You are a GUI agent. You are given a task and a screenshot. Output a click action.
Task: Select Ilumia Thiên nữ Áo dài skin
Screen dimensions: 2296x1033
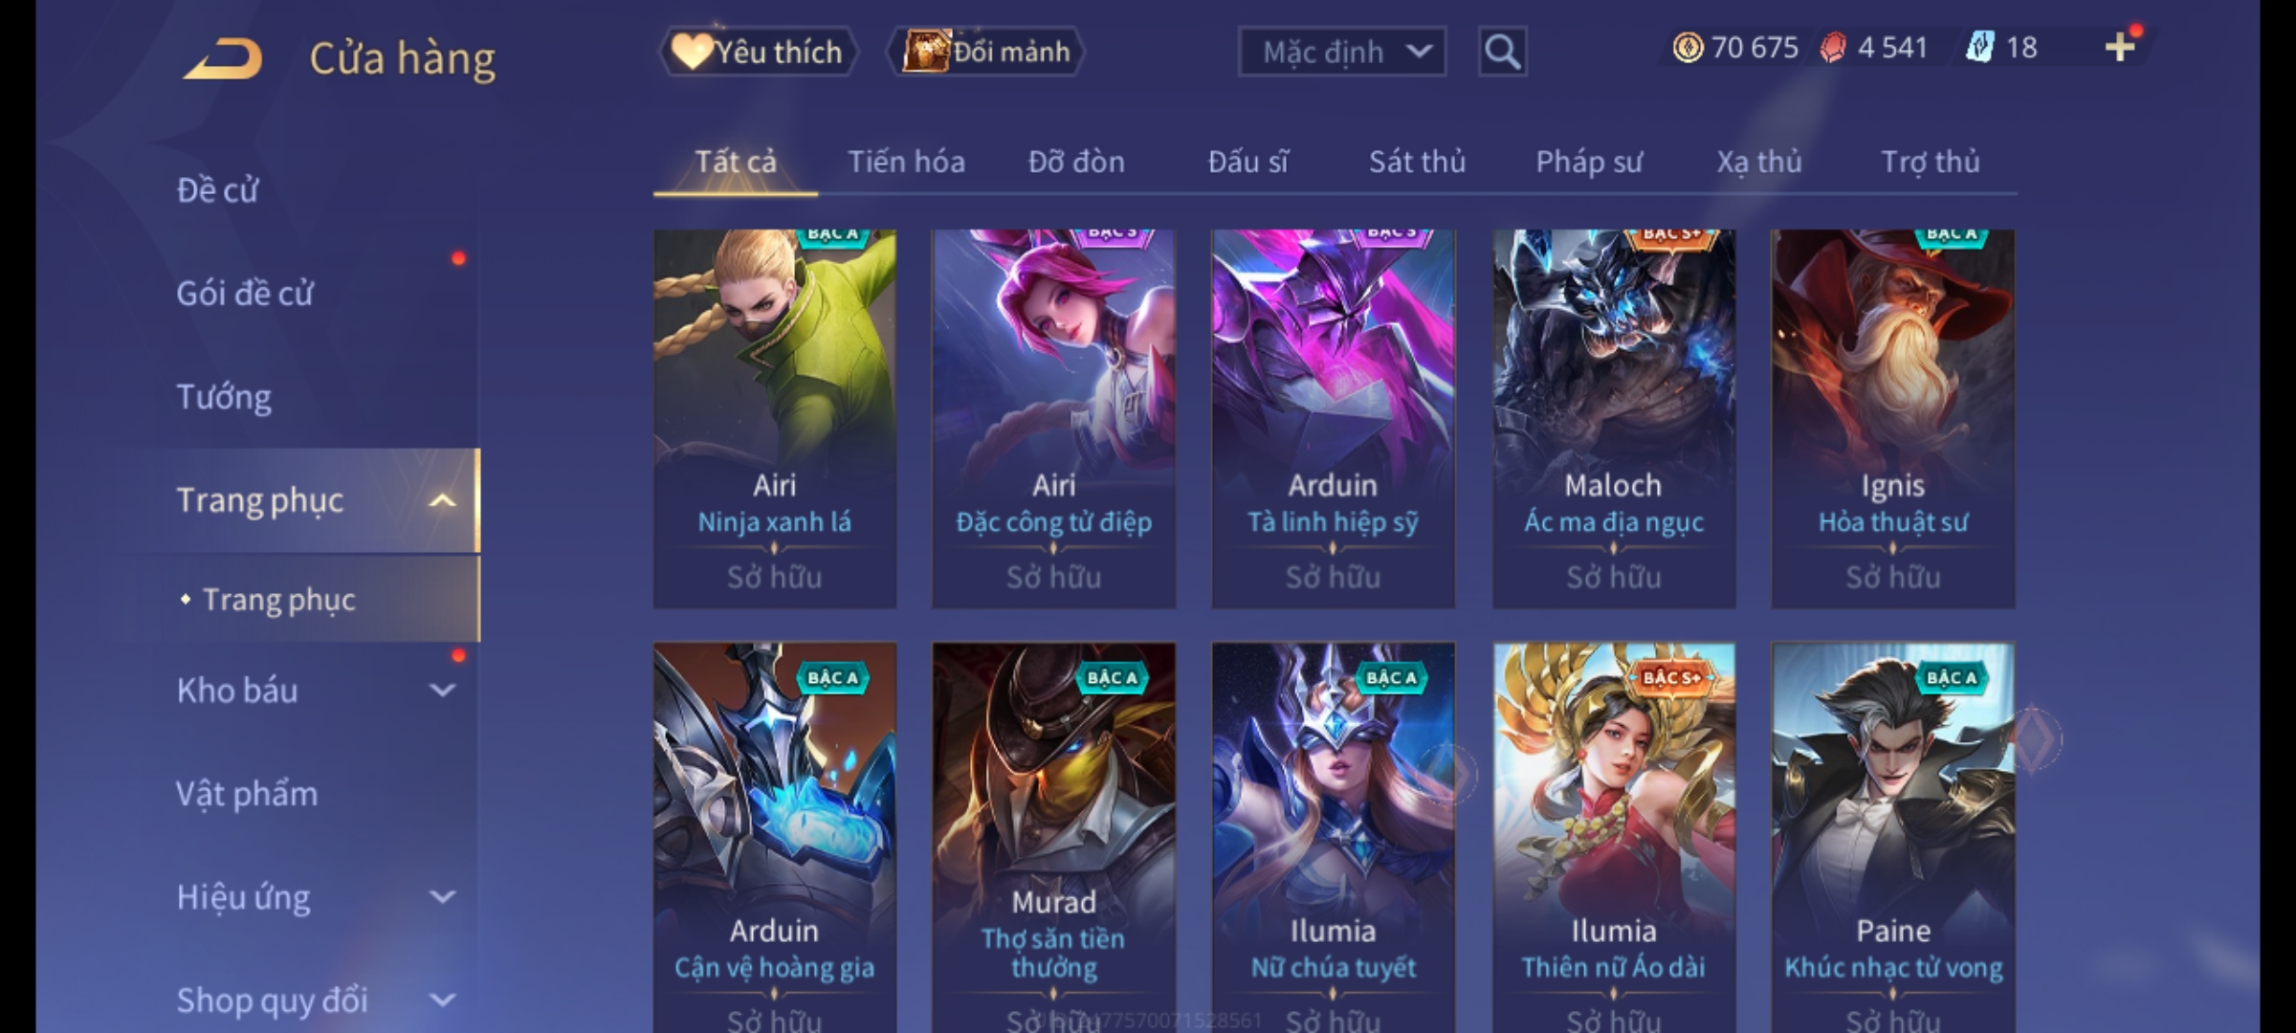point(1614,837)
